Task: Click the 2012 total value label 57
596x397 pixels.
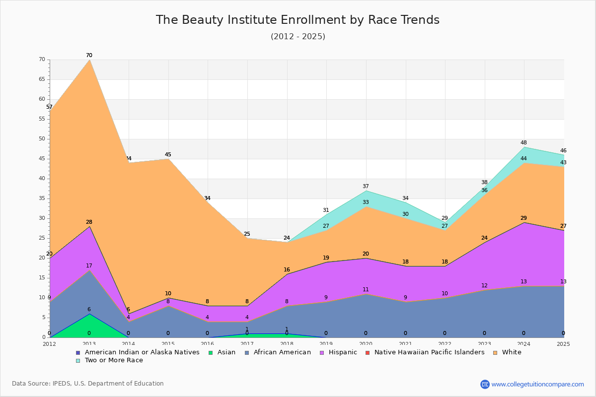Action: click(x=49, y=107)
